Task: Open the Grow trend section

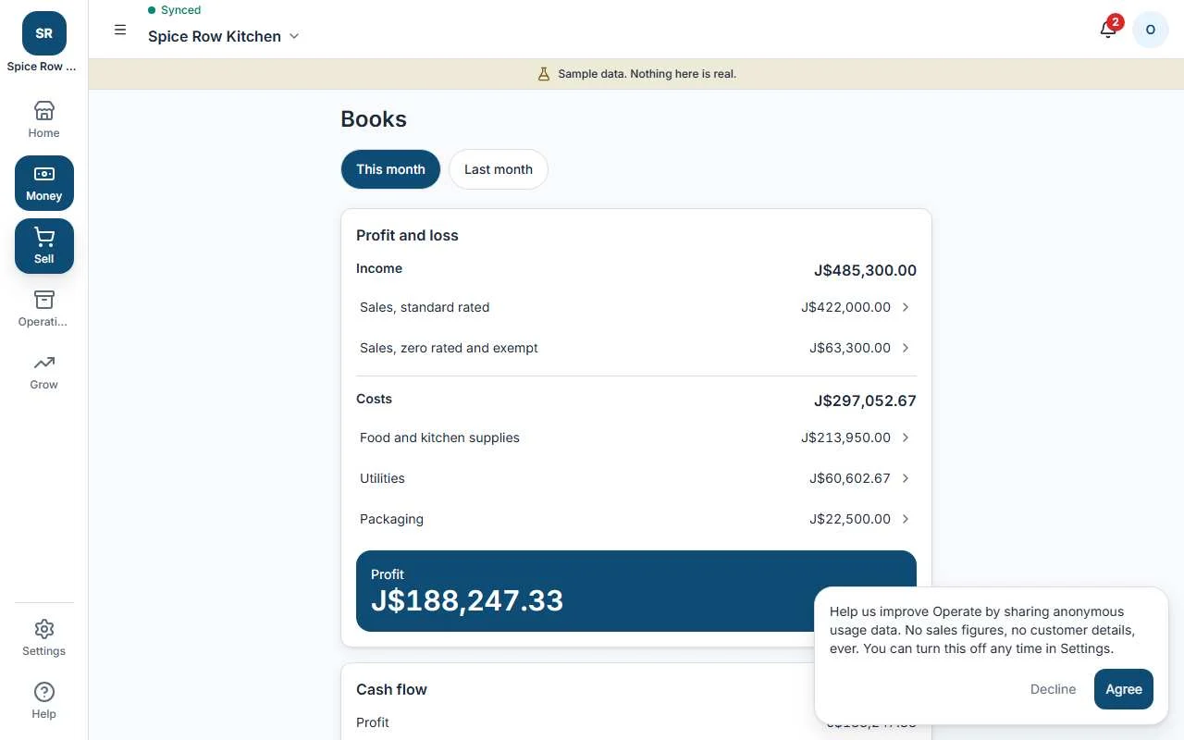Action: [43, 372]
